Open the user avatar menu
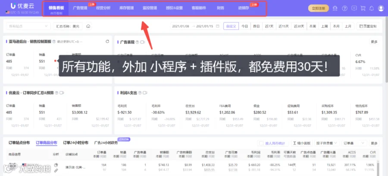 tap(381, 8)
